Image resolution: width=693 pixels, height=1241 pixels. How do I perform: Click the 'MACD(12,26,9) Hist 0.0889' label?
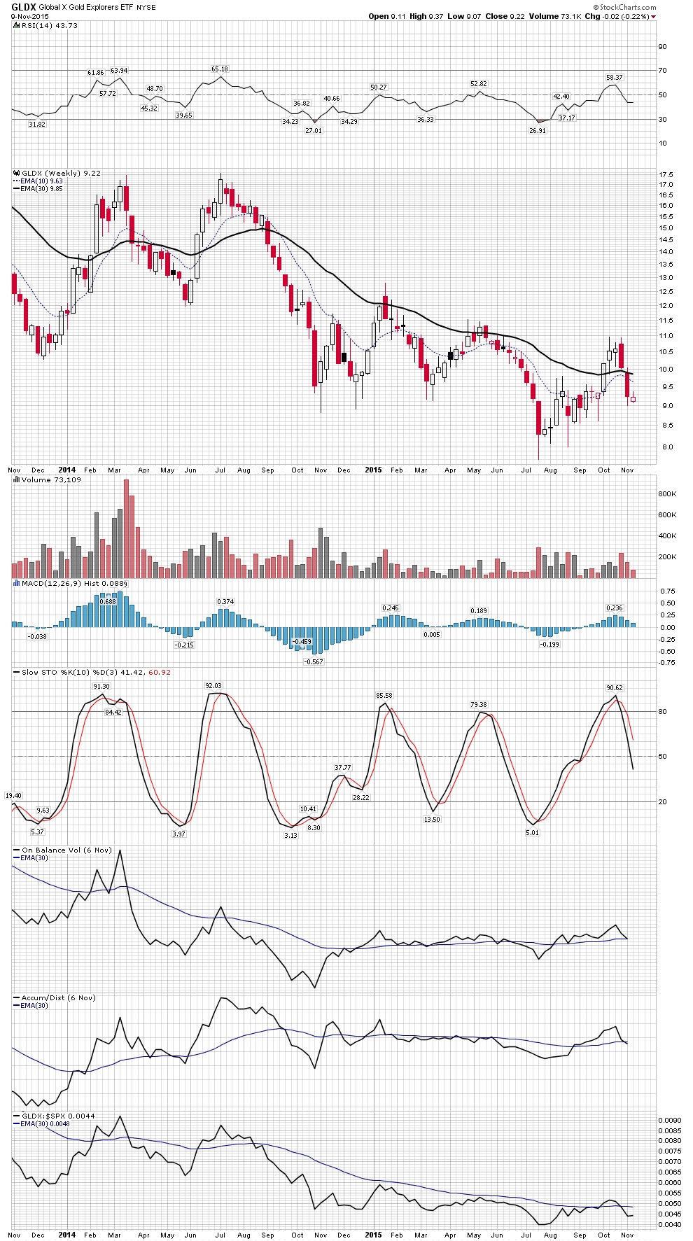pos(75,583)
